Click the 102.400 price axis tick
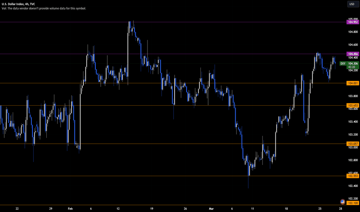This screenshot has height=212, width=360. click(353, 186)
